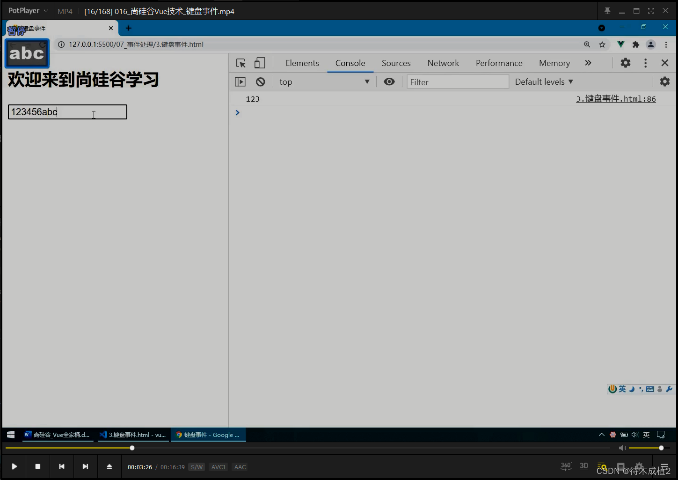The width and height of the screenshot is (678, 480).
Task: Click the PotPlayer seek bar handle
Action: (132, 448)
